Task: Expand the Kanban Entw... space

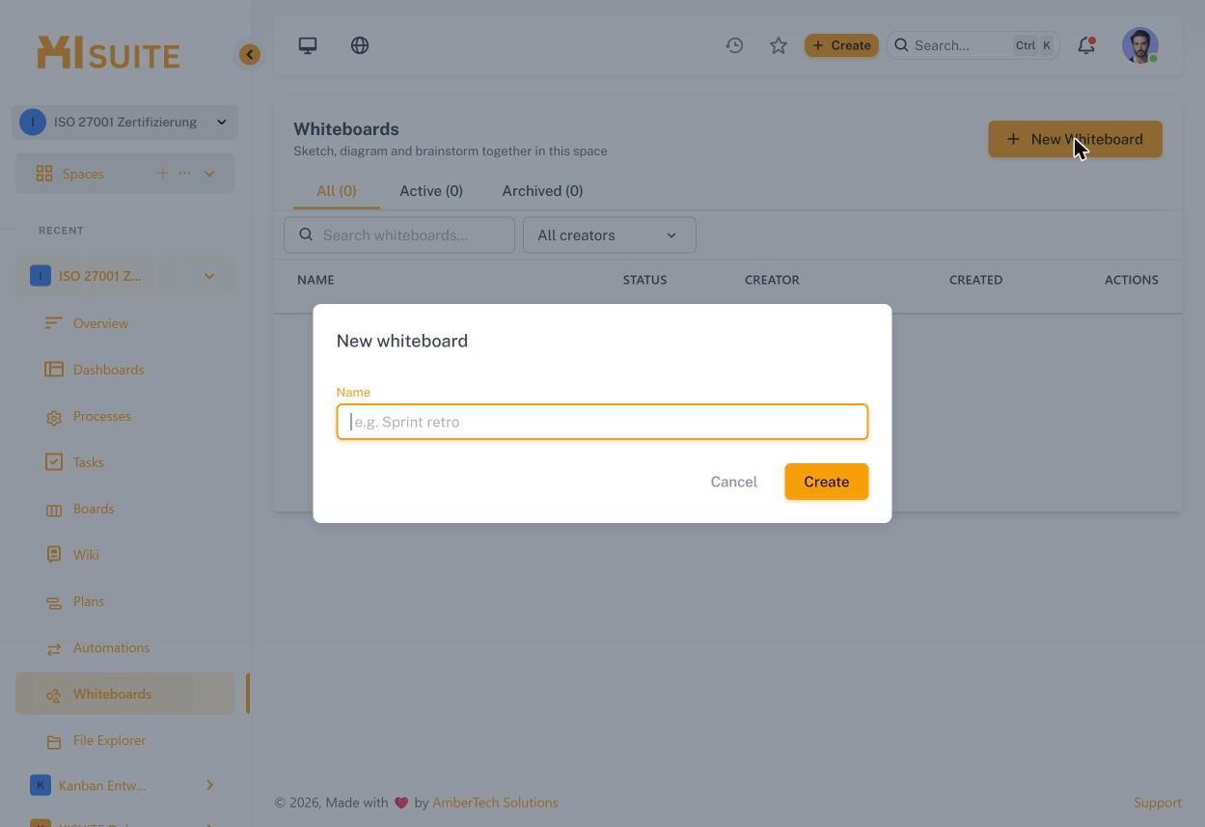Action: [x=209, y=786]
